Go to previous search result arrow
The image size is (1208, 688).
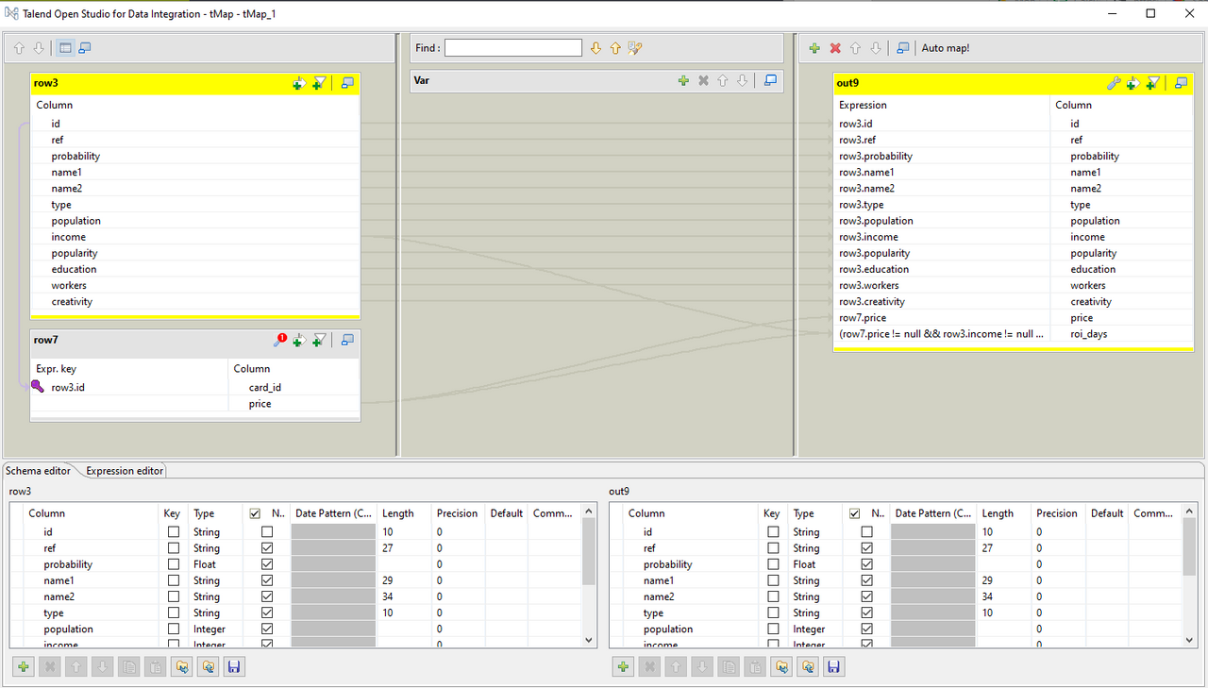pos(615,48)
